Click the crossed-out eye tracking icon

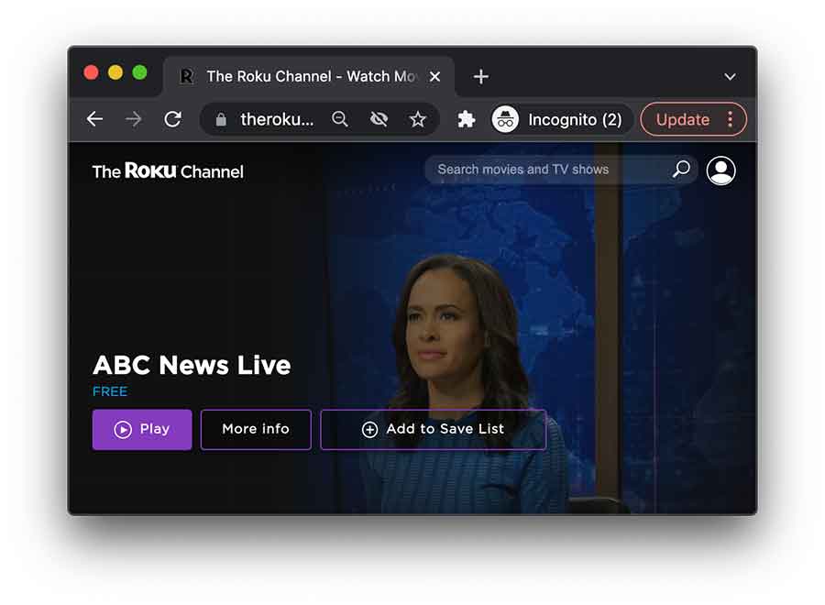coord(379,119)
